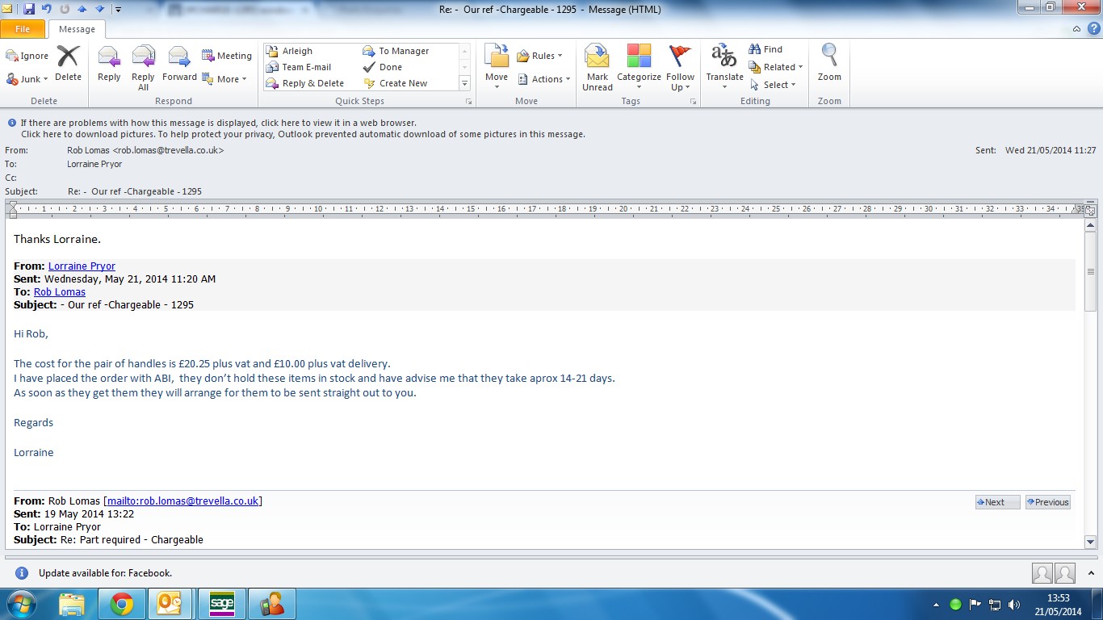1103x620 pixels.
Task: Open the More dropdown in the Respond group
Action: [x=224, y=79]
